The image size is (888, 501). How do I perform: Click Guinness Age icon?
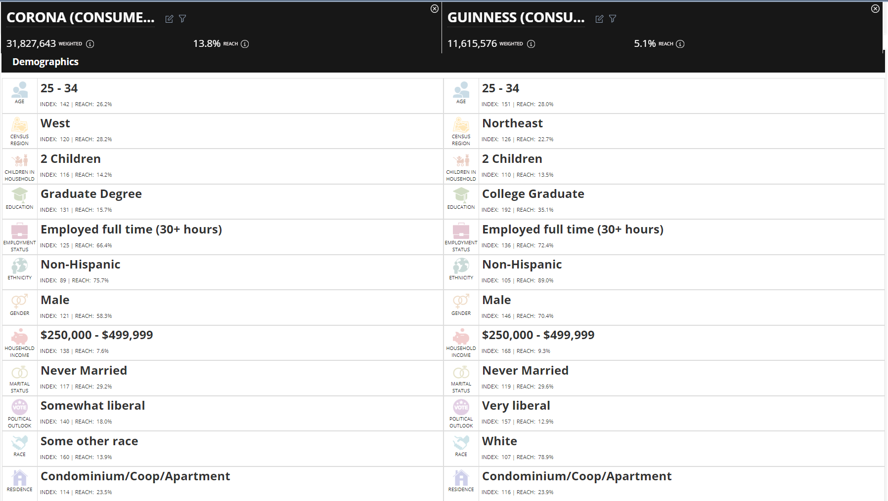[x=461, y=90]
